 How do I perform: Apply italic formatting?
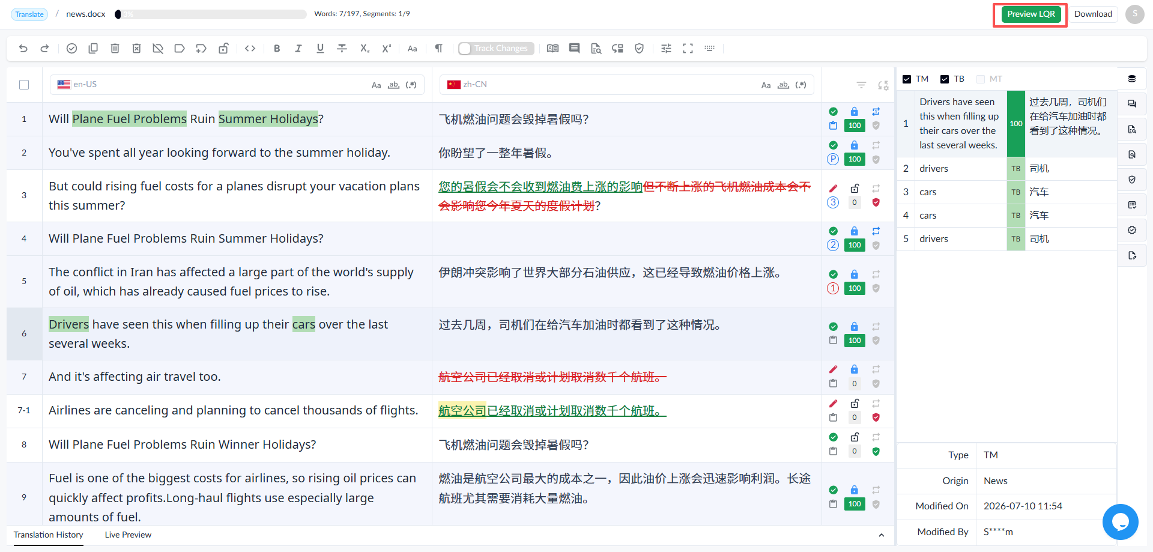coord(298,49)
